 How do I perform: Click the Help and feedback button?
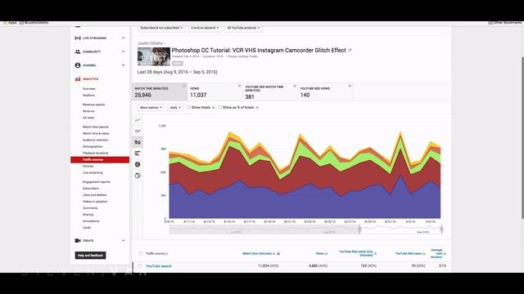tap(90, 256)
